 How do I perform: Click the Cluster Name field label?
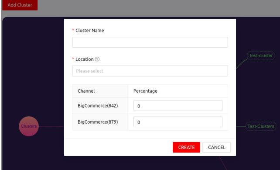pyautogui.click(x=90, y=31)
